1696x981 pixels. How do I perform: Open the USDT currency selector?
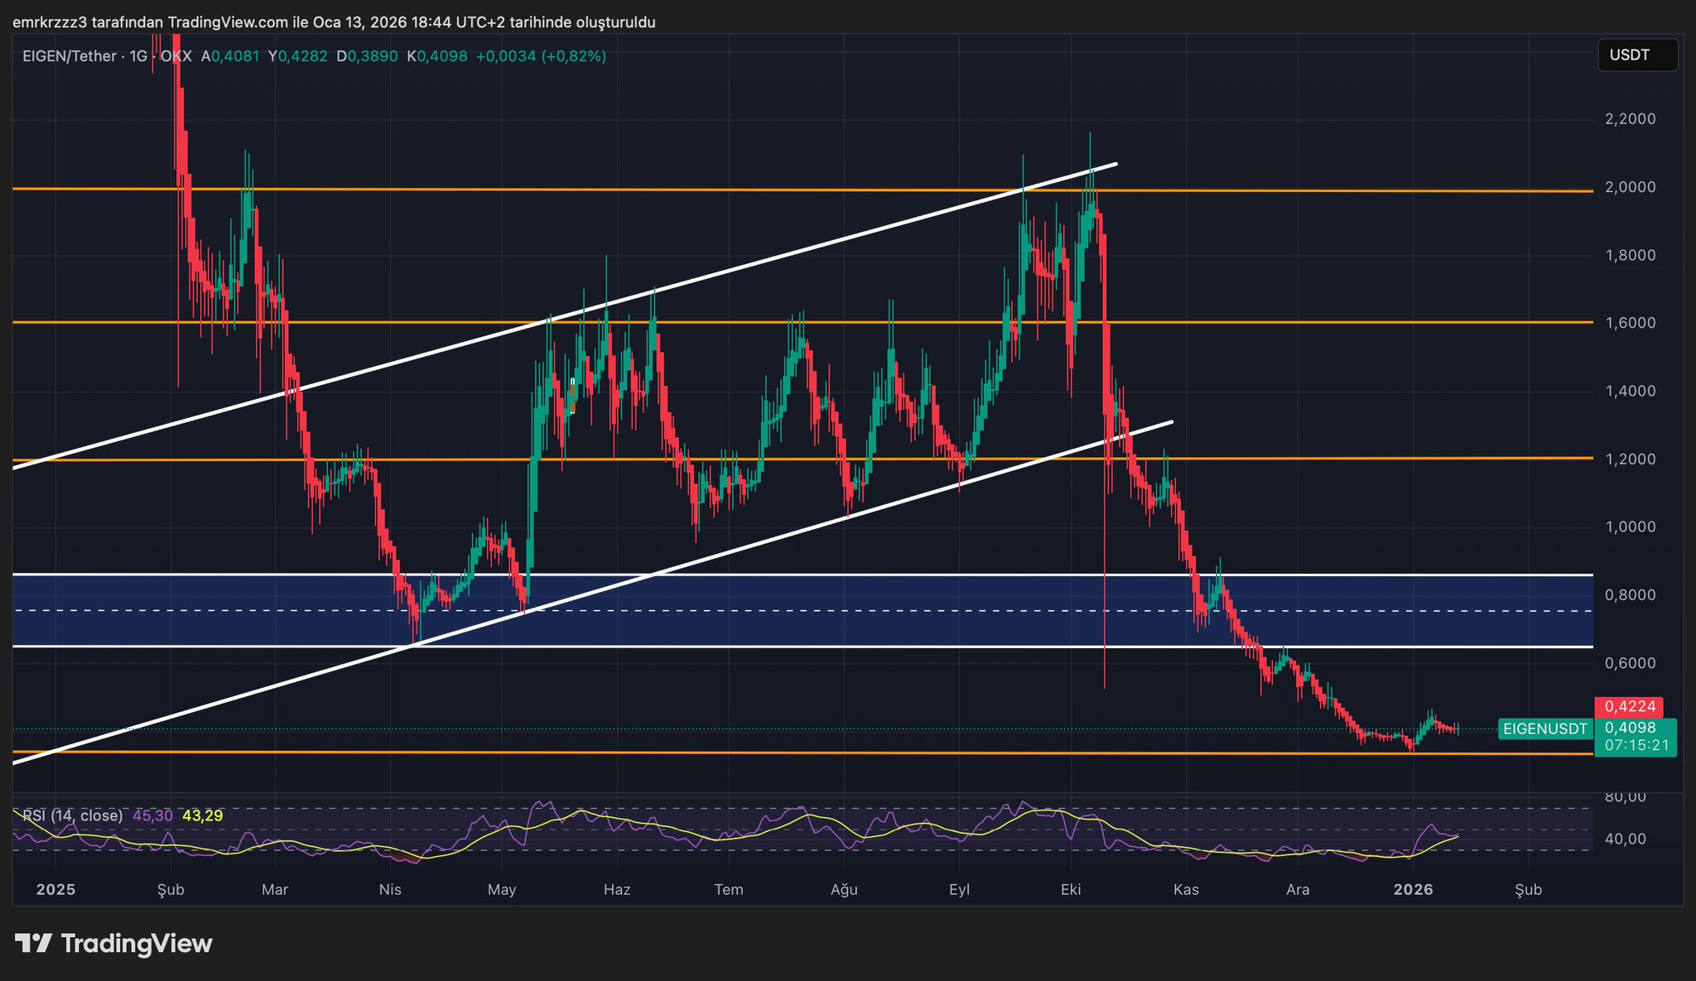(x=1636, y=55)
